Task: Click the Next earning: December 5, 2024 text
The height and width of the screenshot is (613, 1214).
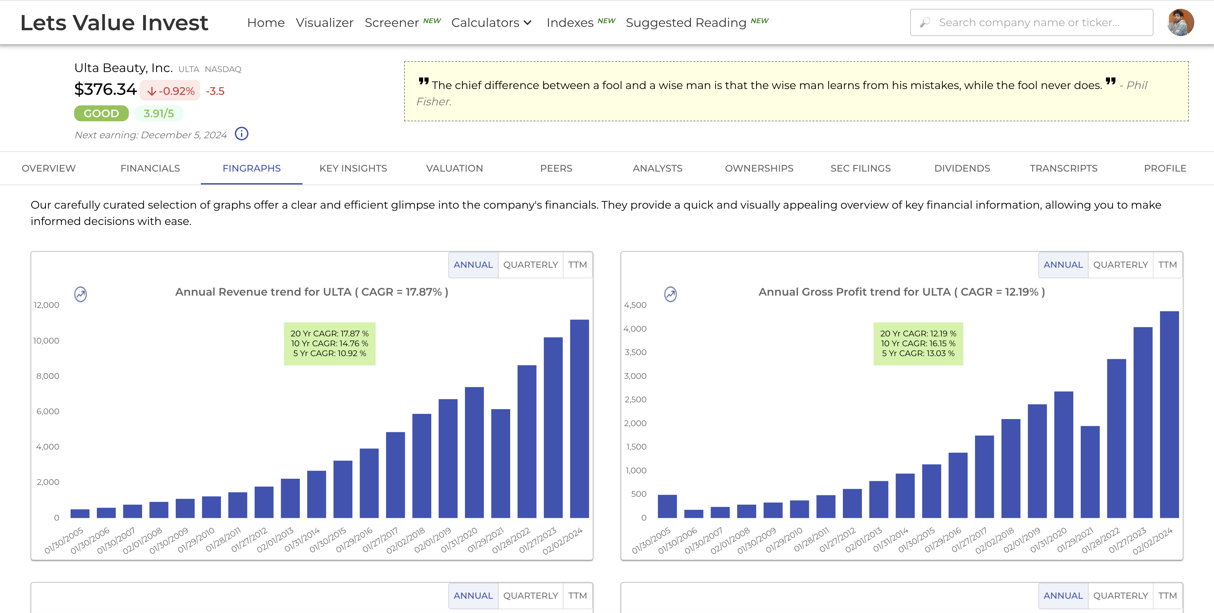Action: tap(151, 135)
